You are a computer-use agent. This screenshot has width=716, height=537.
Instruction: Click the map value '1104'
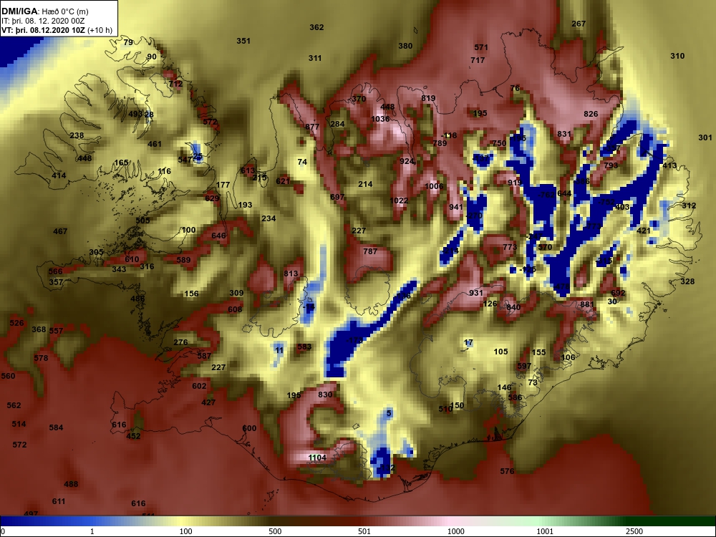point(317,458)
